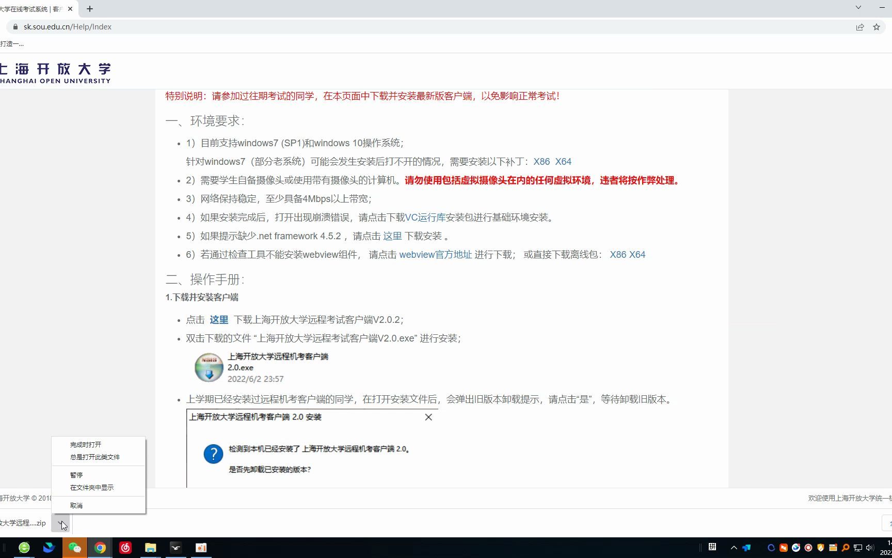Screen dimensions: 892x558
Task: Choose 总是打开此类文件 menu option
Action: [x=98, y=457]
